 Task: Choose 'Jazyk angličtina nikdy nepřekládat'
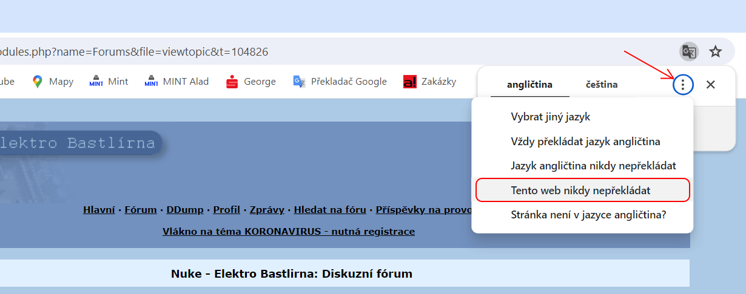[x=593, y=166]
